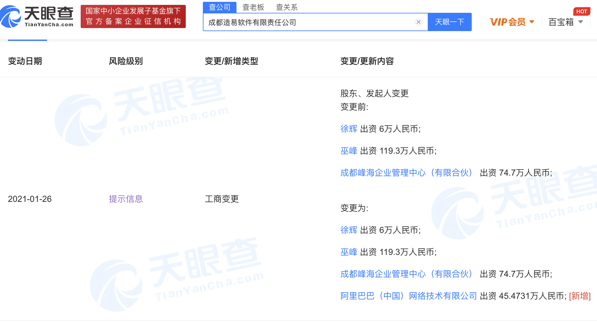
Task: Click the 变更/新增类型 column header
Action: [232, 61]
